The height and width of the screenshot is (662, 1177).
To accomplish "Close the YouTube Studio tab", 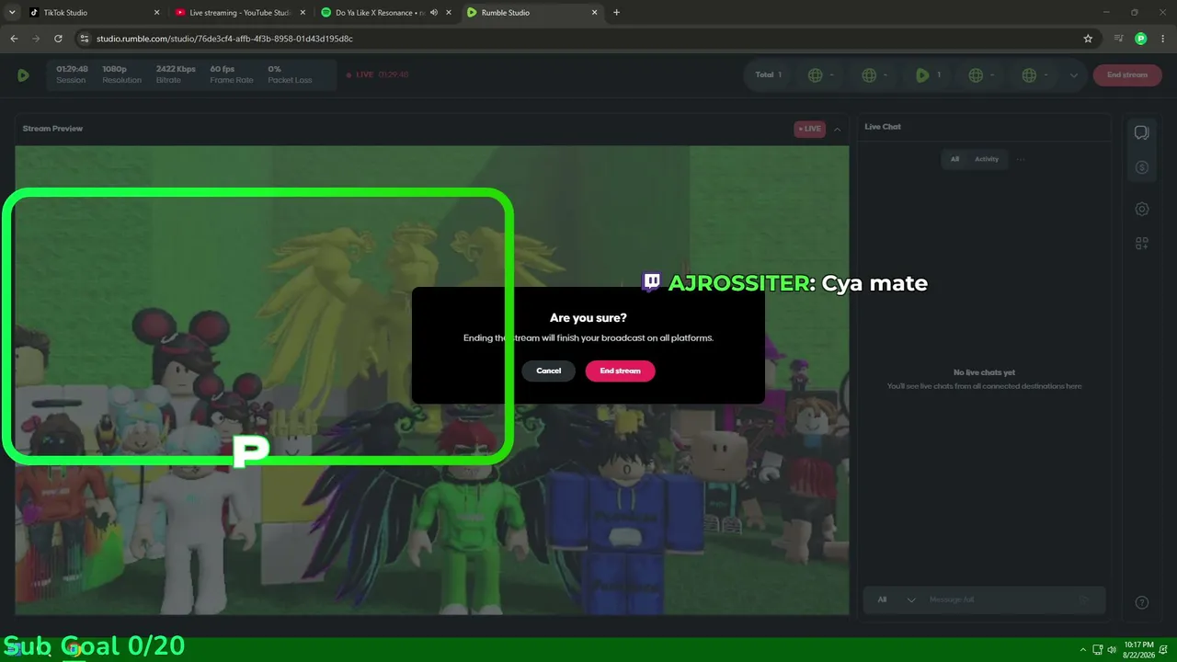I will 303,13.
